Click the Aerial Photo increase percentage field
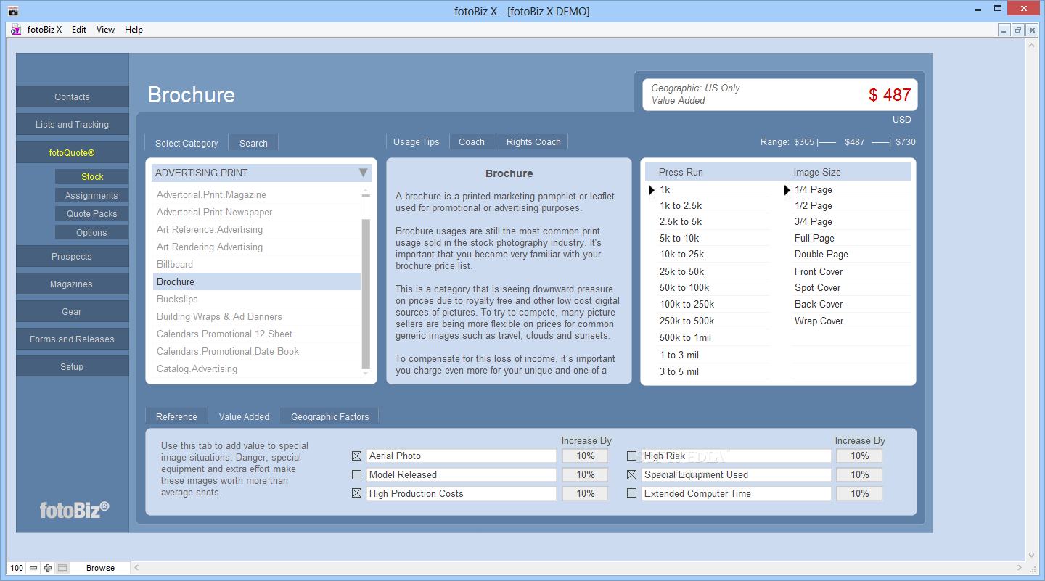The width and height of the screenshot is (1045, 581). 586,456
